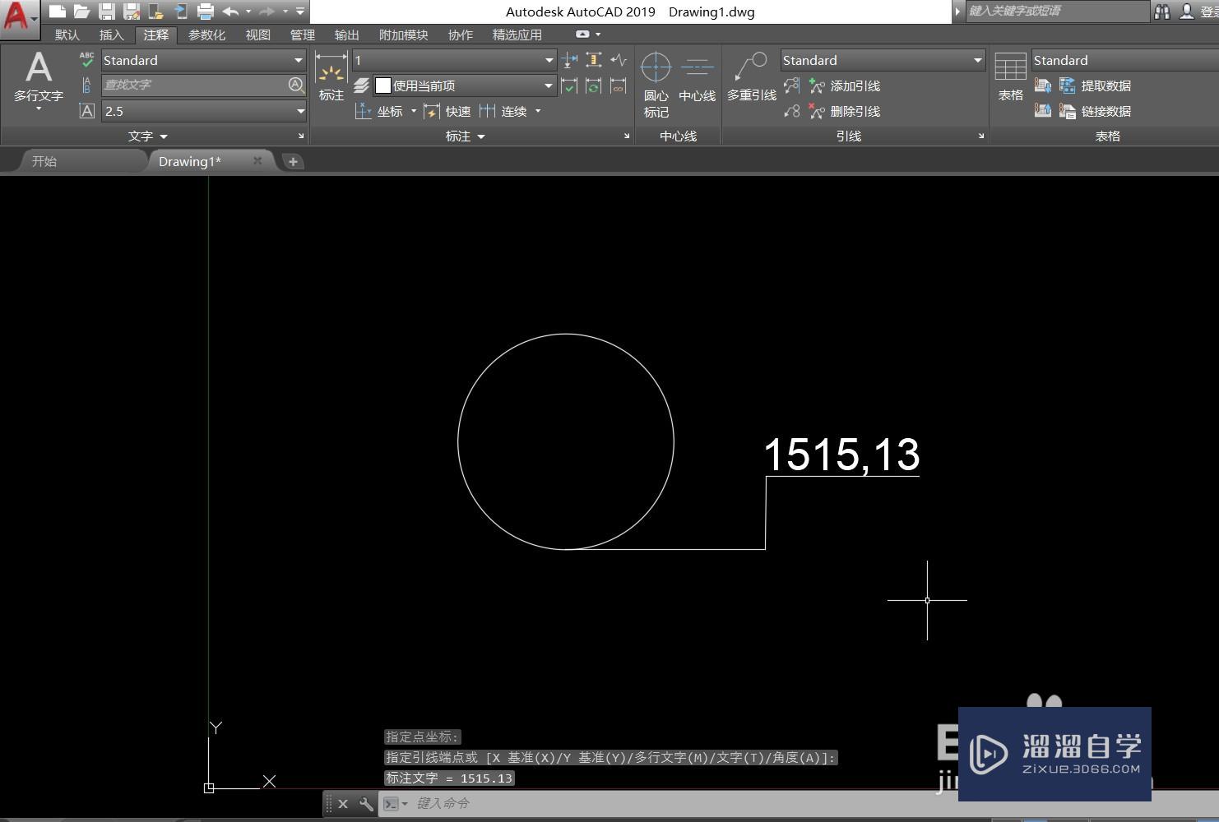This screenshot has height=822, width=1219.
Task: Click the 连续 continue dimension button
Action: point(503,111)
